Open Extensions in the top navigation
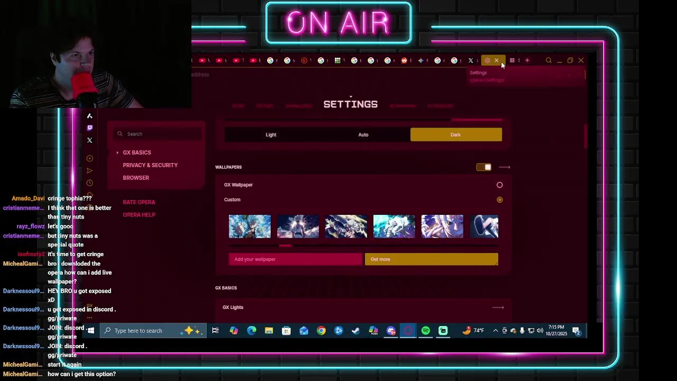The width and height of the screenshot is (677, 381). pyautogui.click(x=440, y=106)
